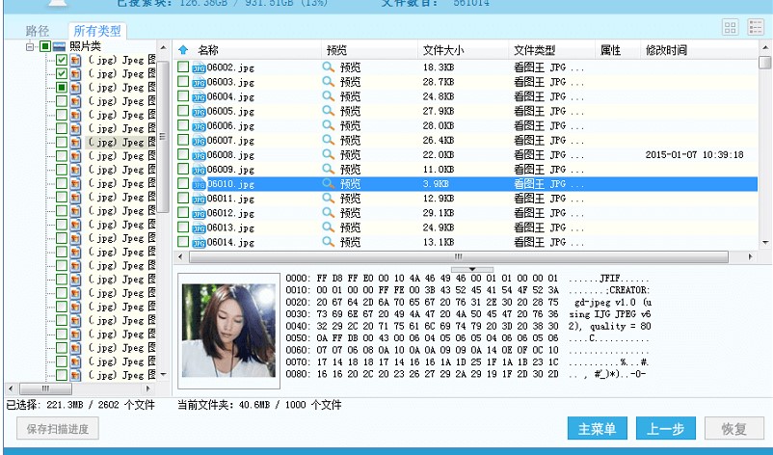Click the 主菜单 button

(597, 429)
